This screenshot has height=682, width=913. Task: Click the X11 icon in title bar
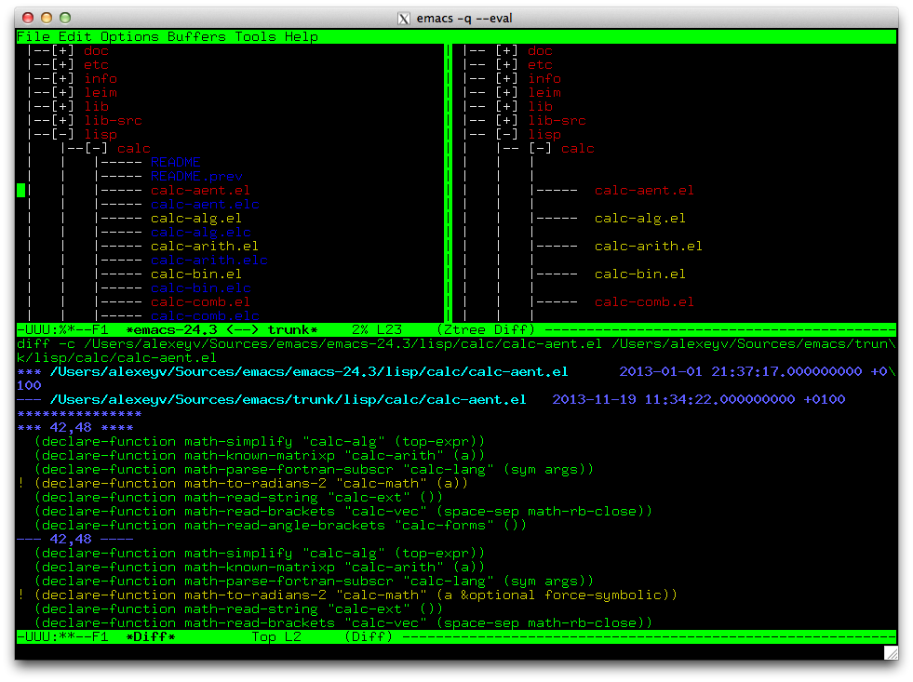404,18
